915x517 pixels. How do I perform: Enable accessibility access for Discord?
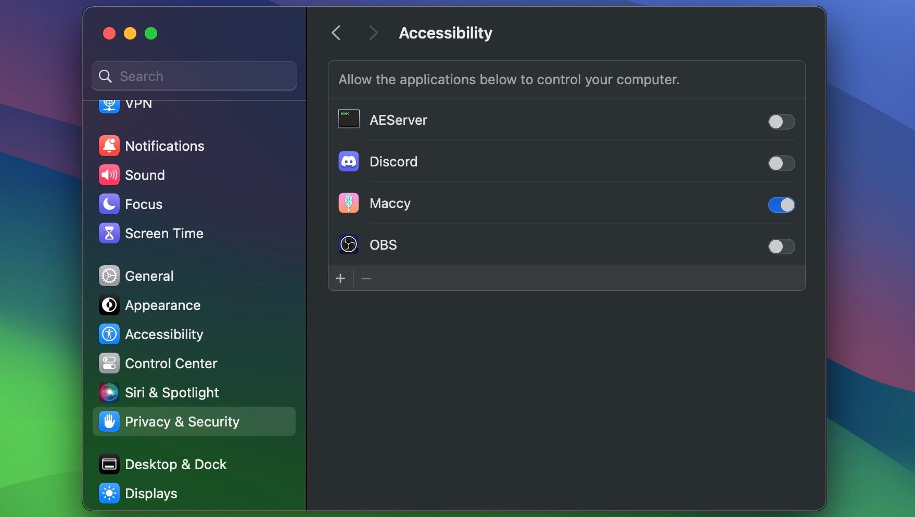pyautogui.click(x=781, y=163)
